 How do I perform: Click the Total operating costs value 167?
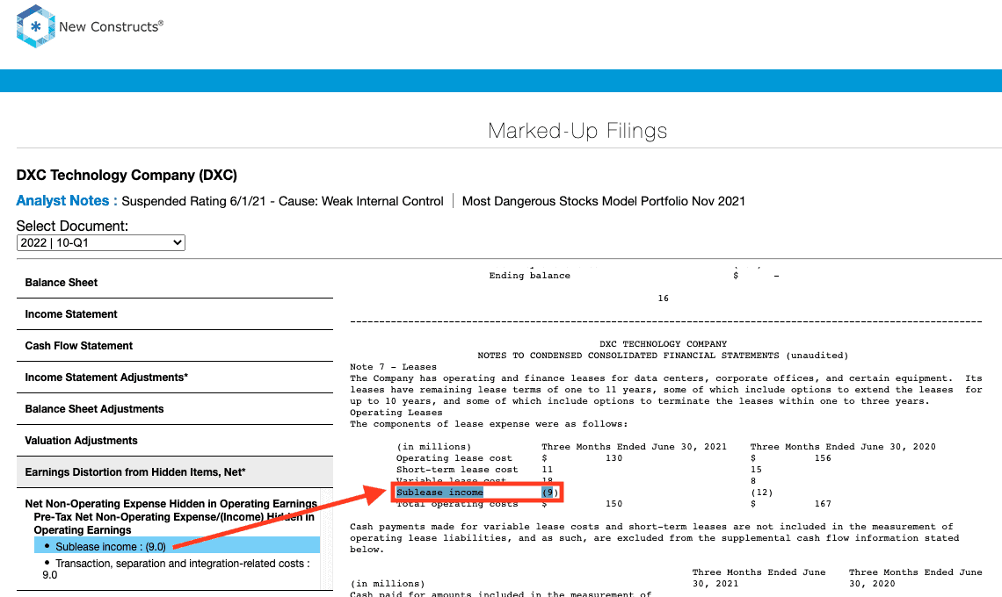pos(823,504)
